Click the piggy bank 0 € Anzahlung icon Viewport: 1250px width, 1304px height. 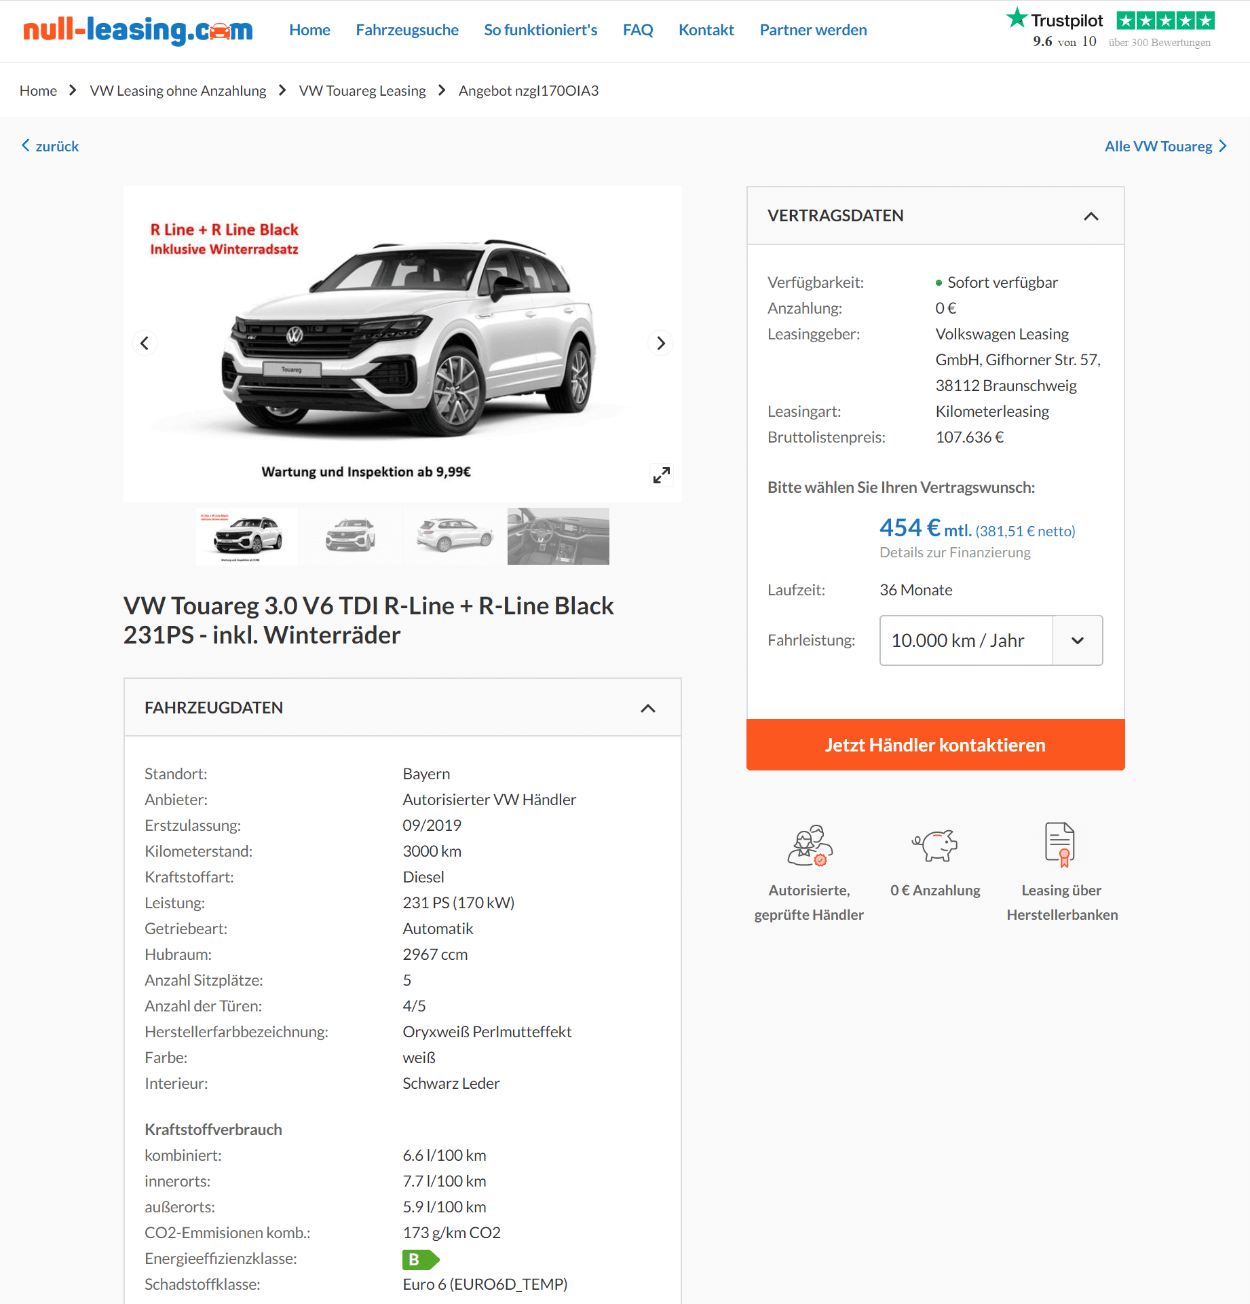pos(935,845)
